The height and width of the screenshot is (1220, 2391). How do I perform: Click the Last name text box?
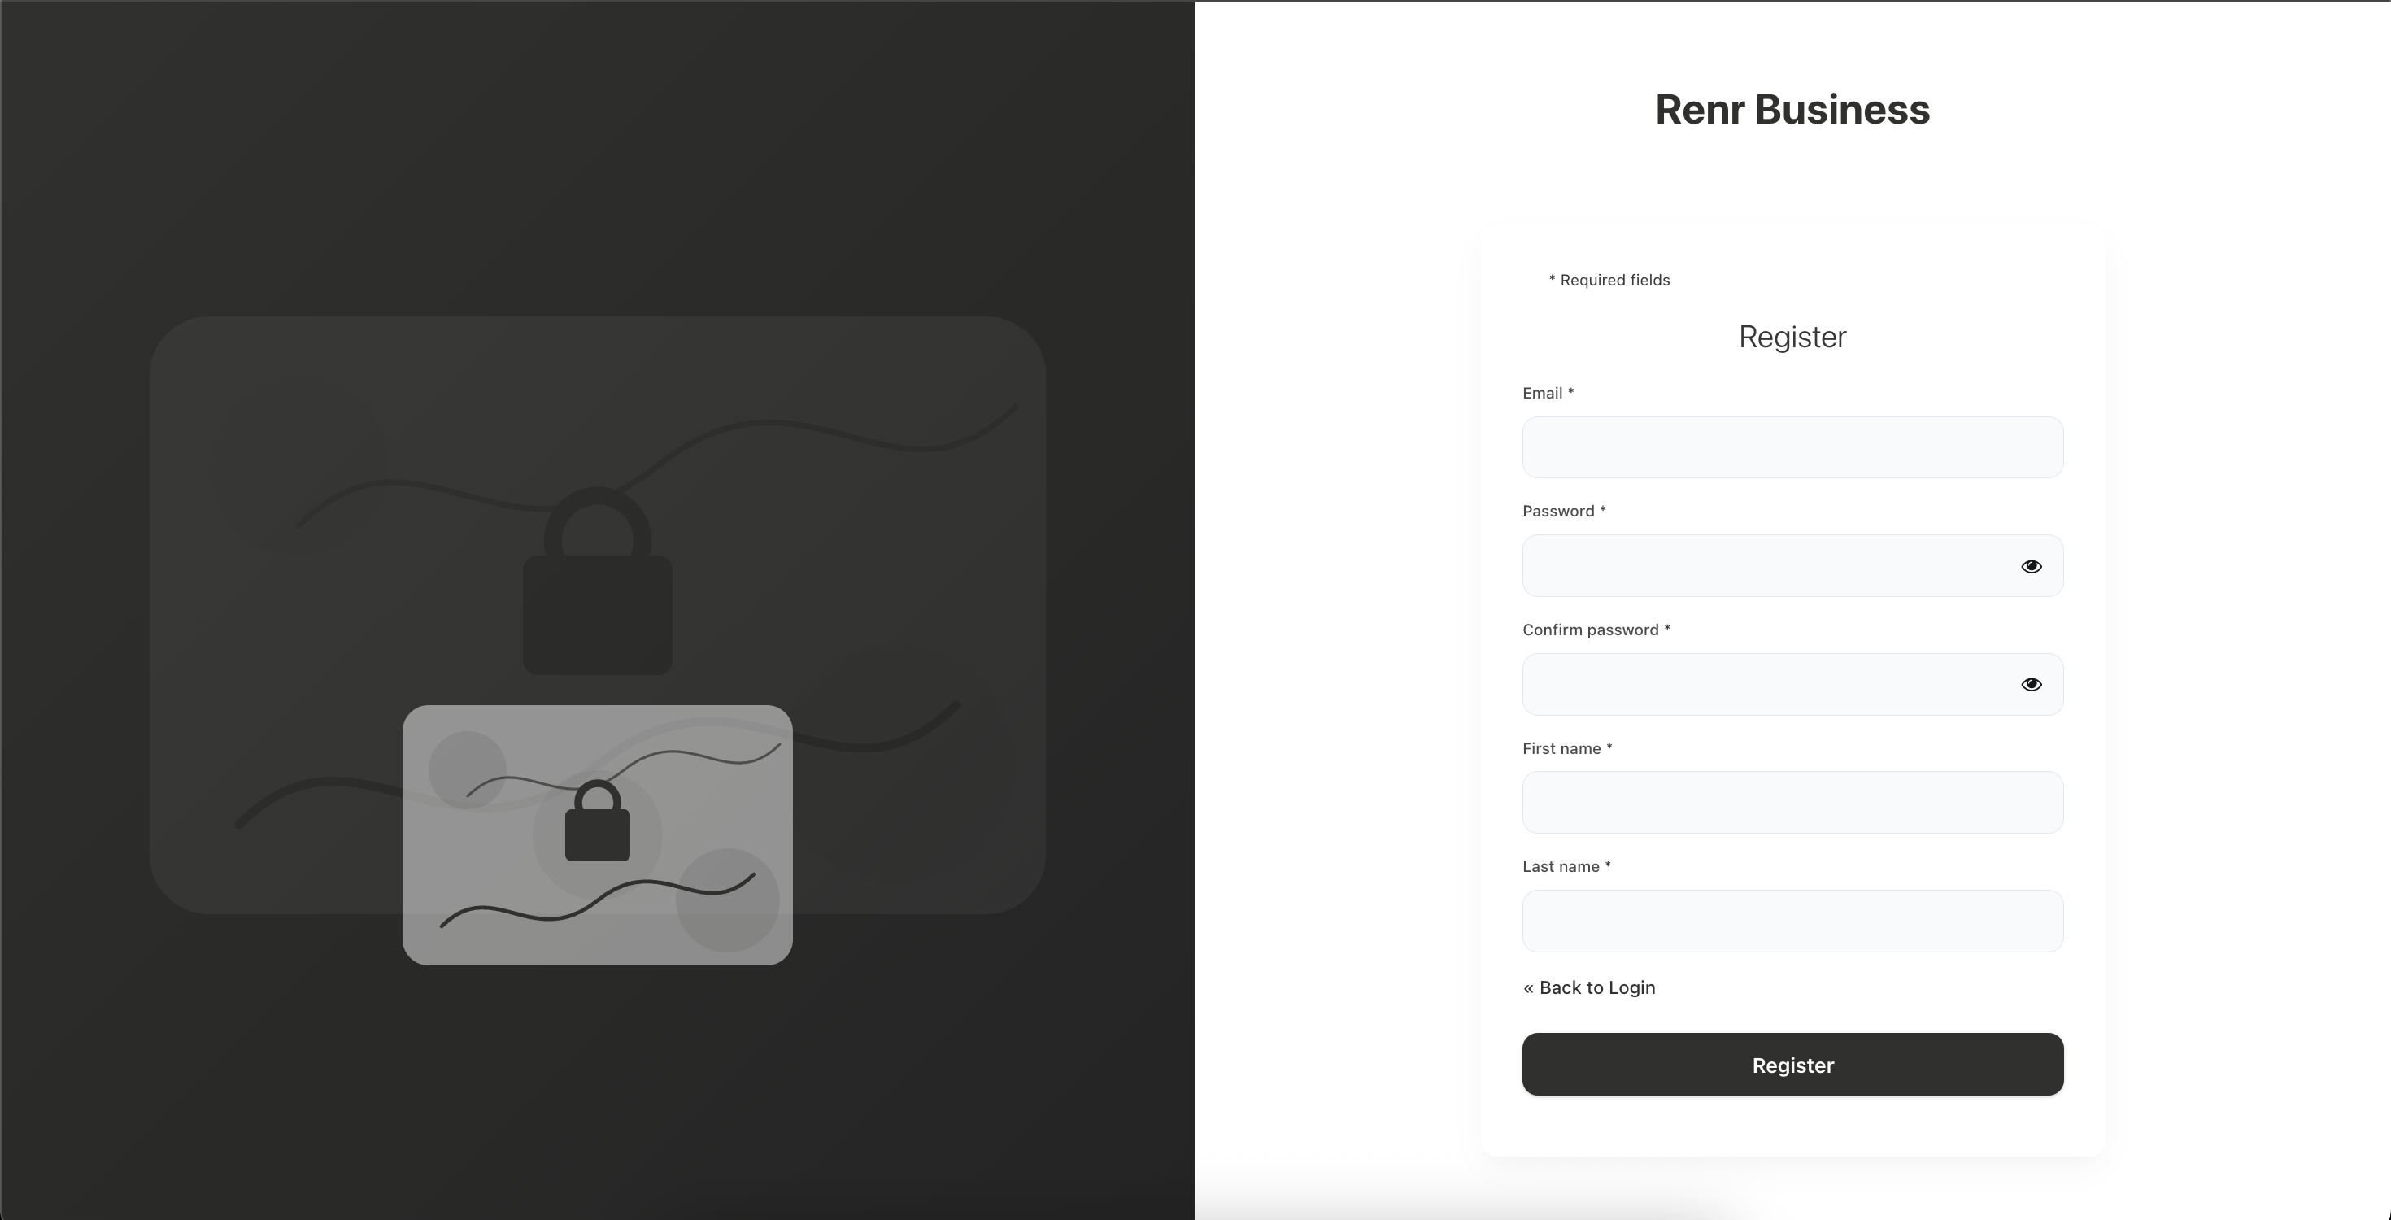1792,921
